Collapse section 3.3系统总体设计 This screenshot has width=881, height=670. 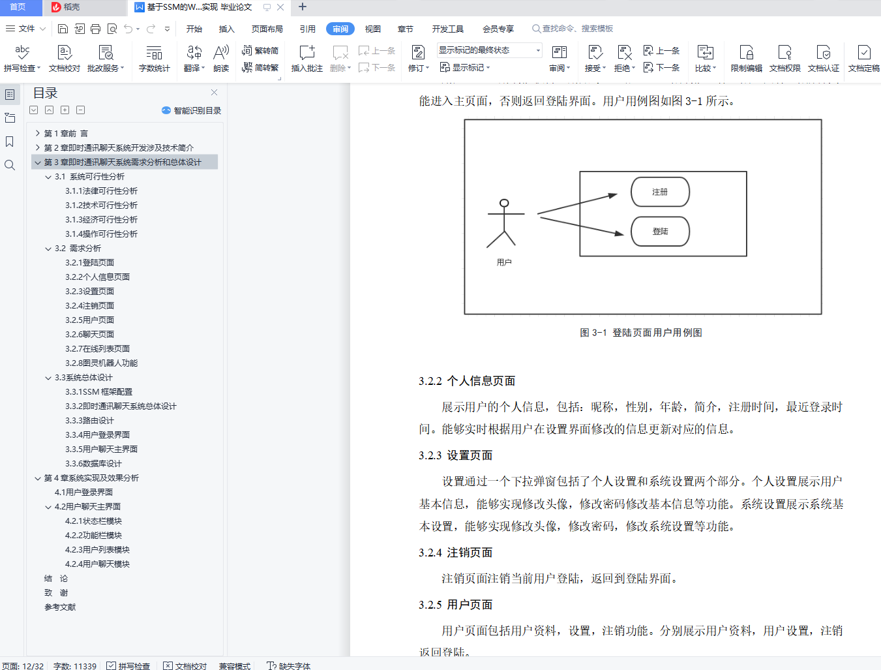[48, 378]
